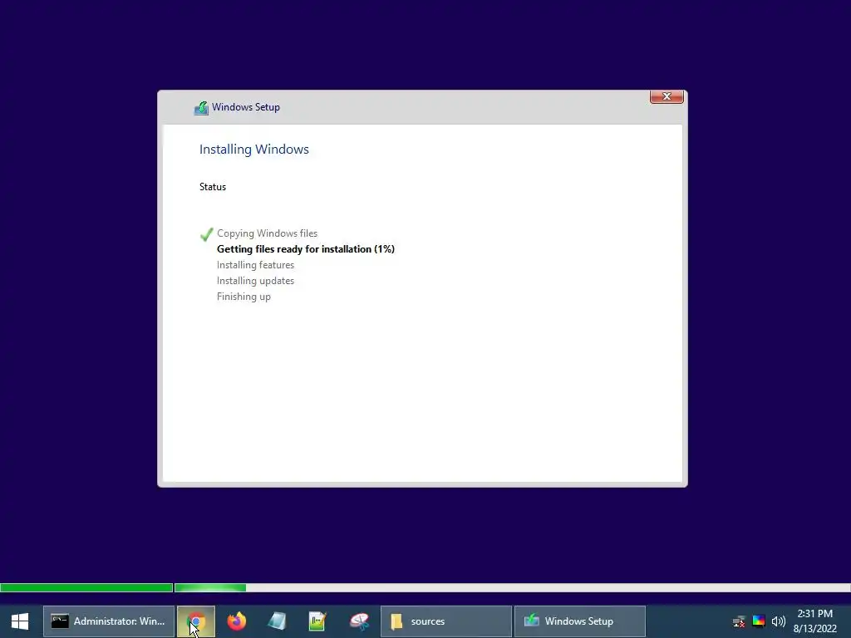Switch to the Administrator command prompt window
Image resolution: width=851 pixels, height=638 pixels.
[x=109, y=621]
